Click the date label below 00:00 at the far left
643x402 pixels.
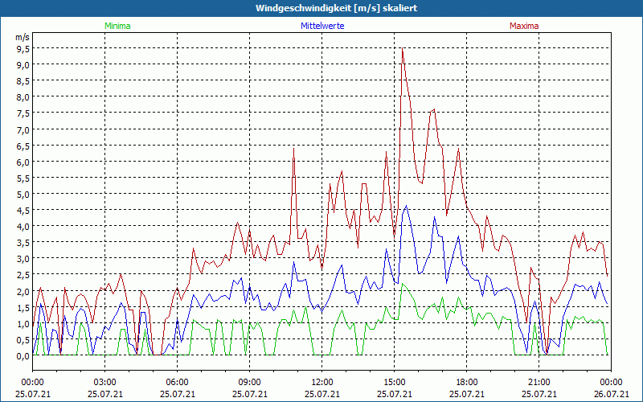pos(33,394)
